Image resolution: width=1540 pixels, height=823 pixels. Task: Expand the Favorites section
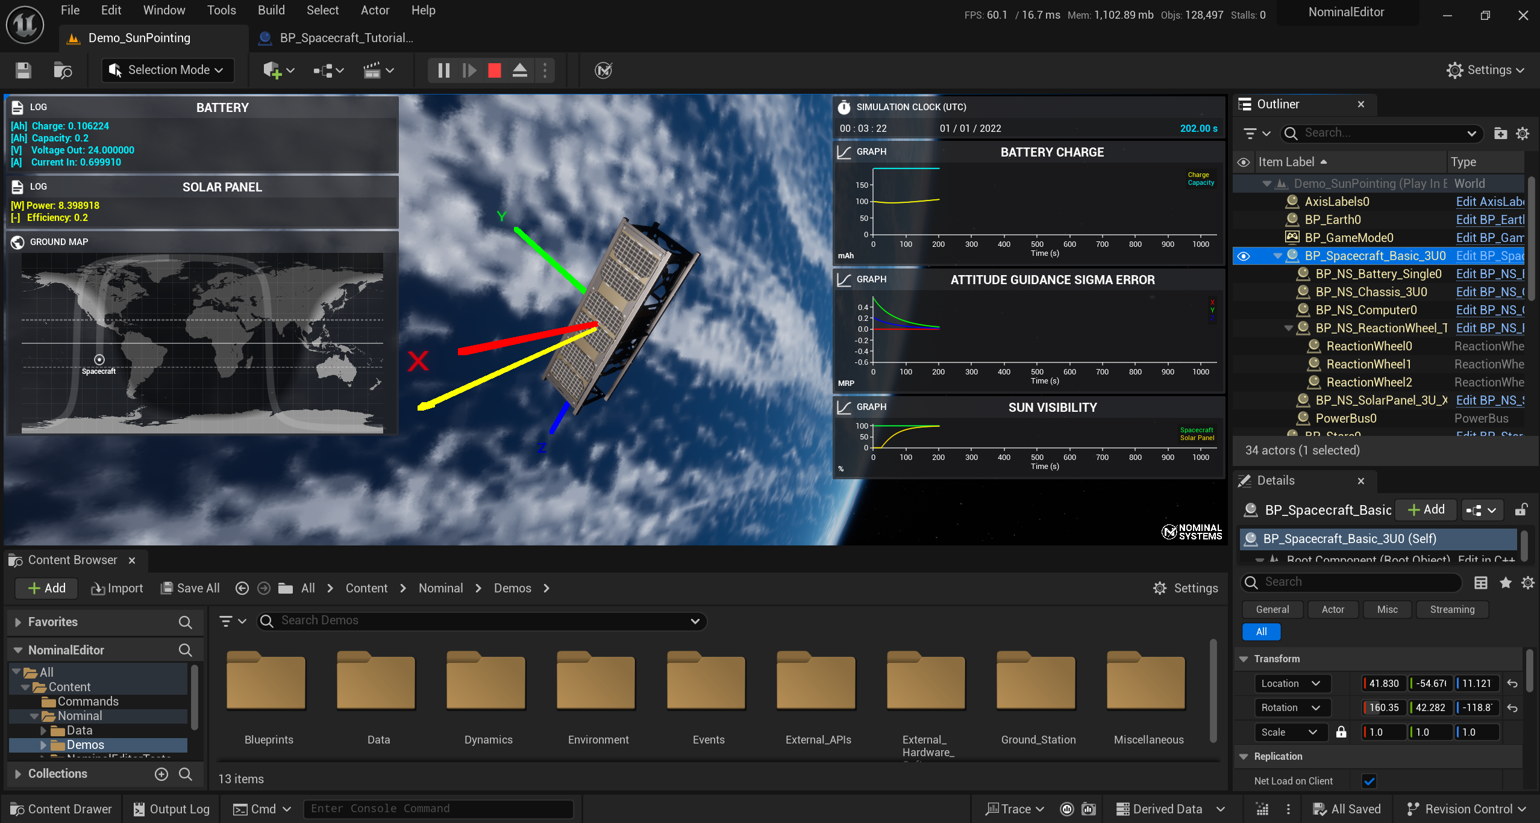(x=17, y=623)
